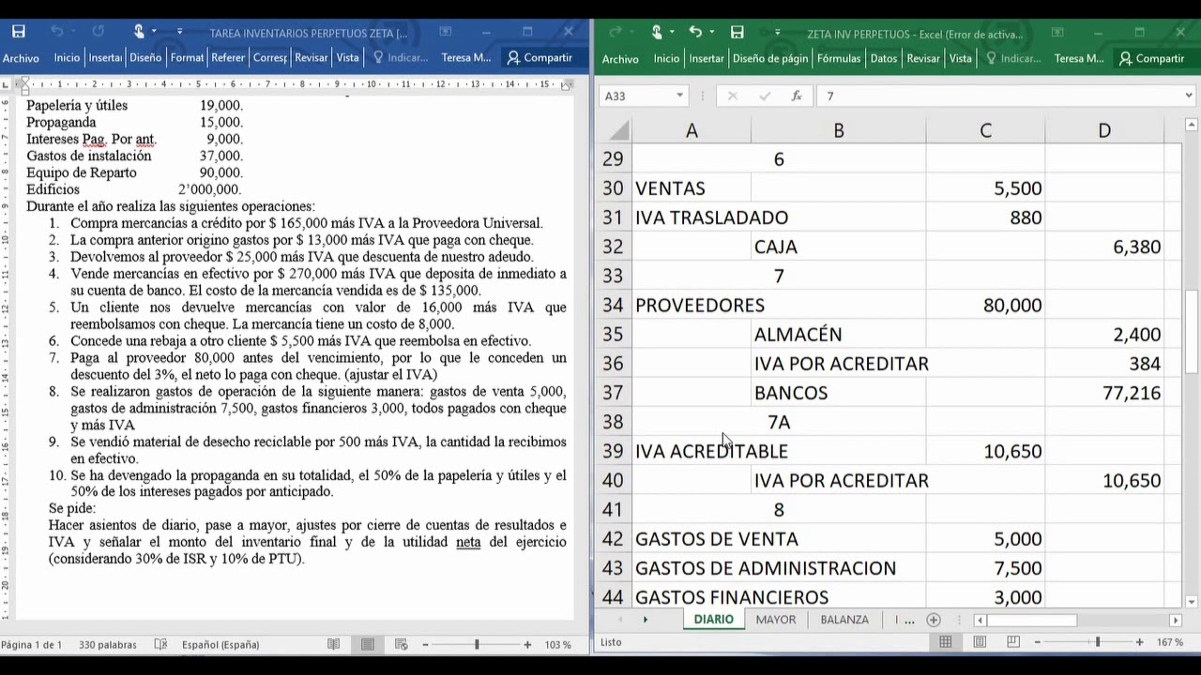Expand the Excel formula bar
The height and width of the screenshot is (675, 1201).
[1189, 96]
